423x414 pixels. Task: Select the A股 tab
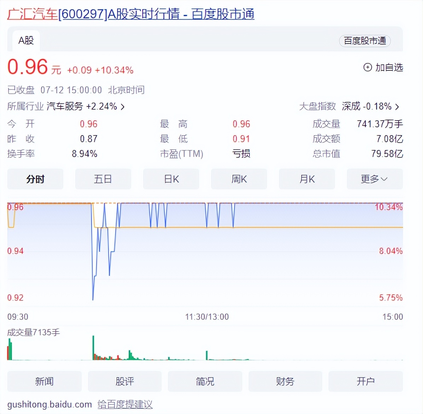click(x=26, y=41)
